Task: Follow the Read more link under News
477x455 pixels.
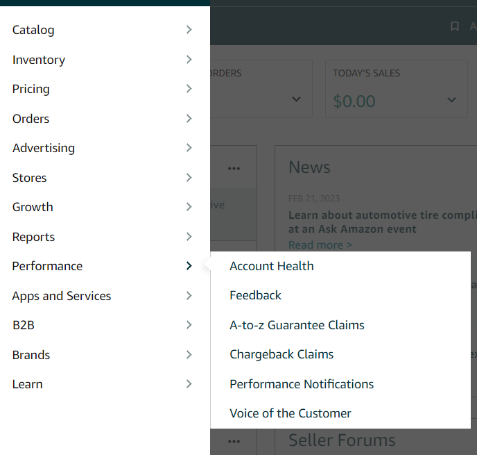Action: (320, 245)
